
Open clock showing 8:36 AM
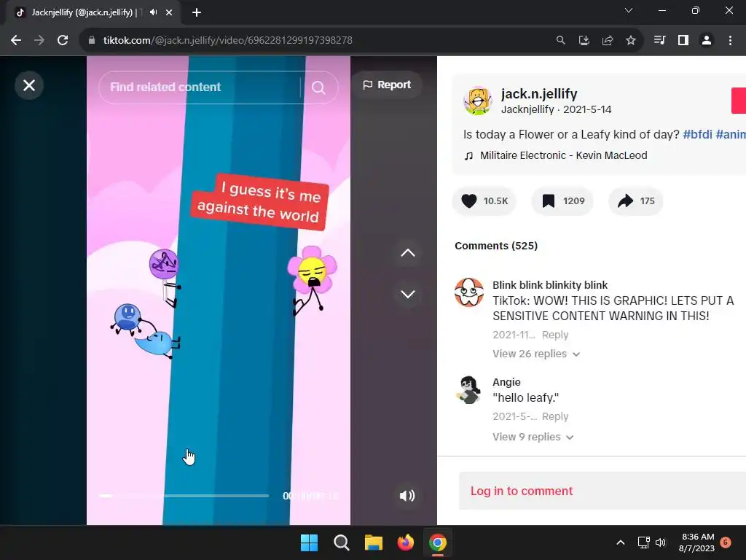coord(696,542)
